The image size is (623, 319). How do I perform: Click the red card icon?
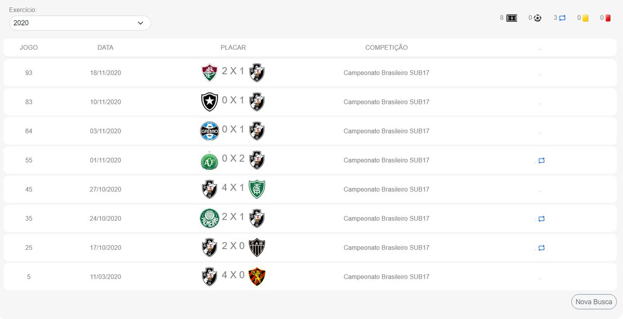608,18
